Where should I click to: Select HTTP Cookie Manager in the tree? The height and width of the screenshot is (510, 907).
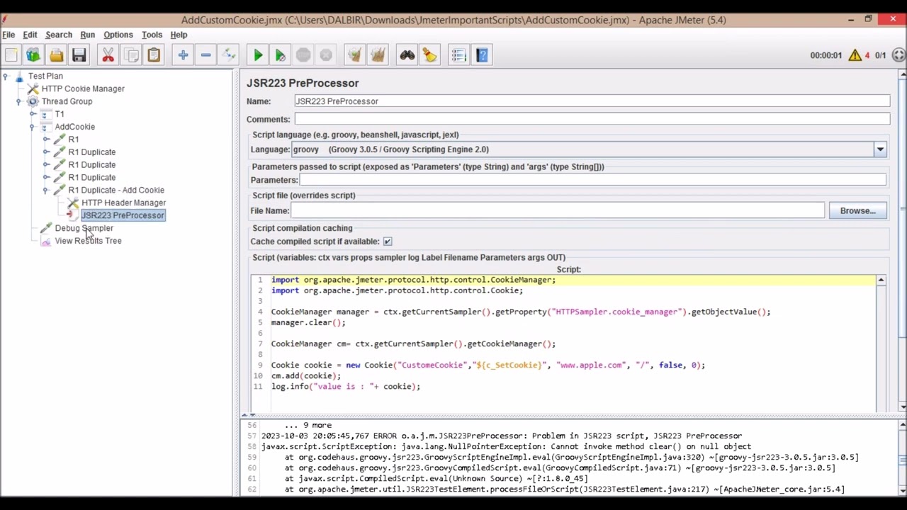tap(83, 89)
